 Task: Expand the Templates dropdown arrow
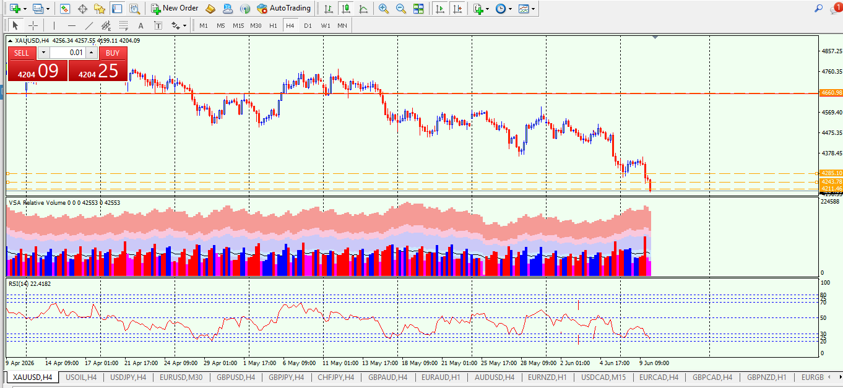[534, 9]
